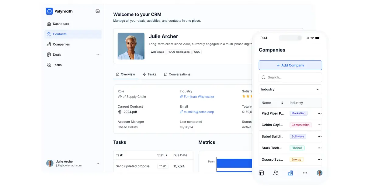This screenshot has width=365, height=192.
Task: Open Companies via the building icon in sidebar
Action: (x=49, y=44)
